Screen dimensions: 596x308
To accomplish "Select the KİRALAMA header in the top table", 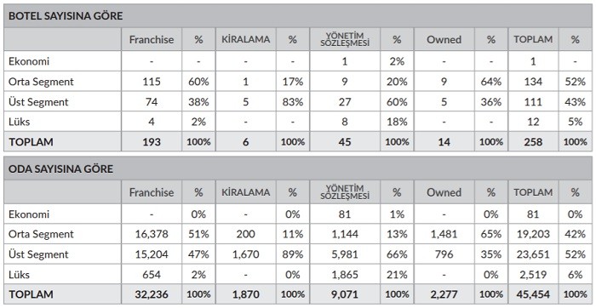I will click(245, 39).
